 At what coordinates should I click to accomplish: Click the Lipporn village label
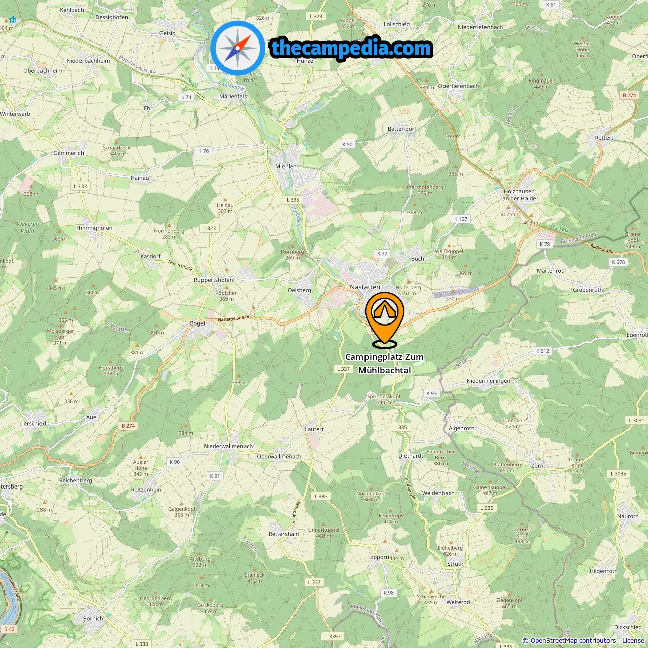(x=379, y=557)
